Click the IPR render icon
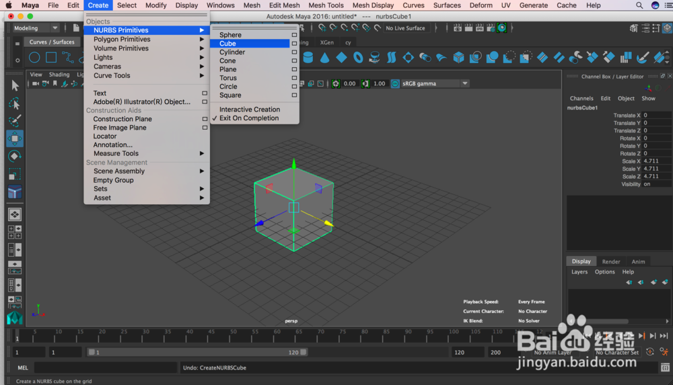Viewport: 673px width, 385px height. [x=479, y=28]
